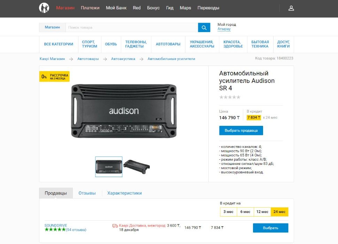Open ТЕЛЕФОНЫ, ГАДЖЕТЫ category
The height and width of the screenshot is (244, 338).
(x=136, y=44)
